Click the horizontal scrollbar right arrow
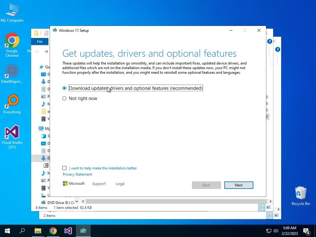This screenshot has height=237, width=316. [270, 201]
